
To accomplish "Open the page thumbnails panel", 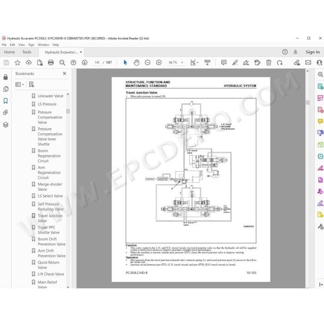I will (6, 89).
